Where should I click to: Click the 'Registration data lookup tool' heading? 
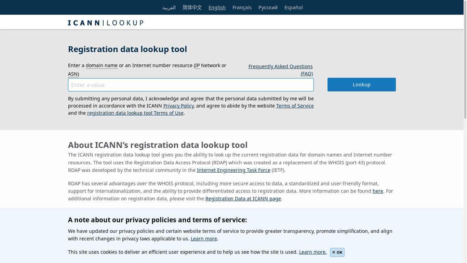[x=128, y=49]
